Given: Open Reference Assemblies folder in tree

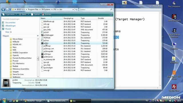Looking at the screenshot, I should pos(21,69).
